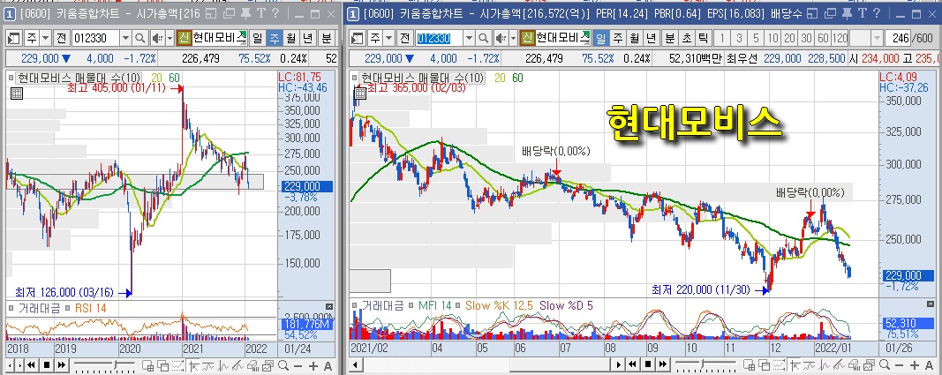Click the A text icon in left bottom toolbar
Screen dimensions: 942x375
click(328, 365)
